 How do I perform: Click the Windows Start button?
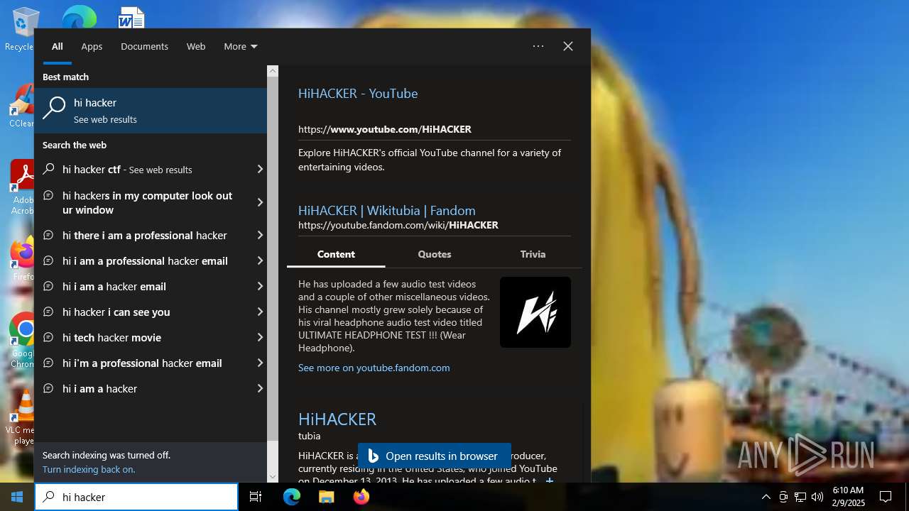point(17,497)
